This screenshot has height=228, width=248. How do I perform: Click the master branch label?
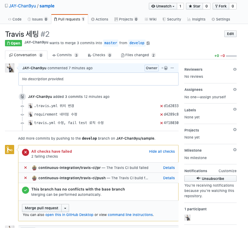(x=111, y=43)
